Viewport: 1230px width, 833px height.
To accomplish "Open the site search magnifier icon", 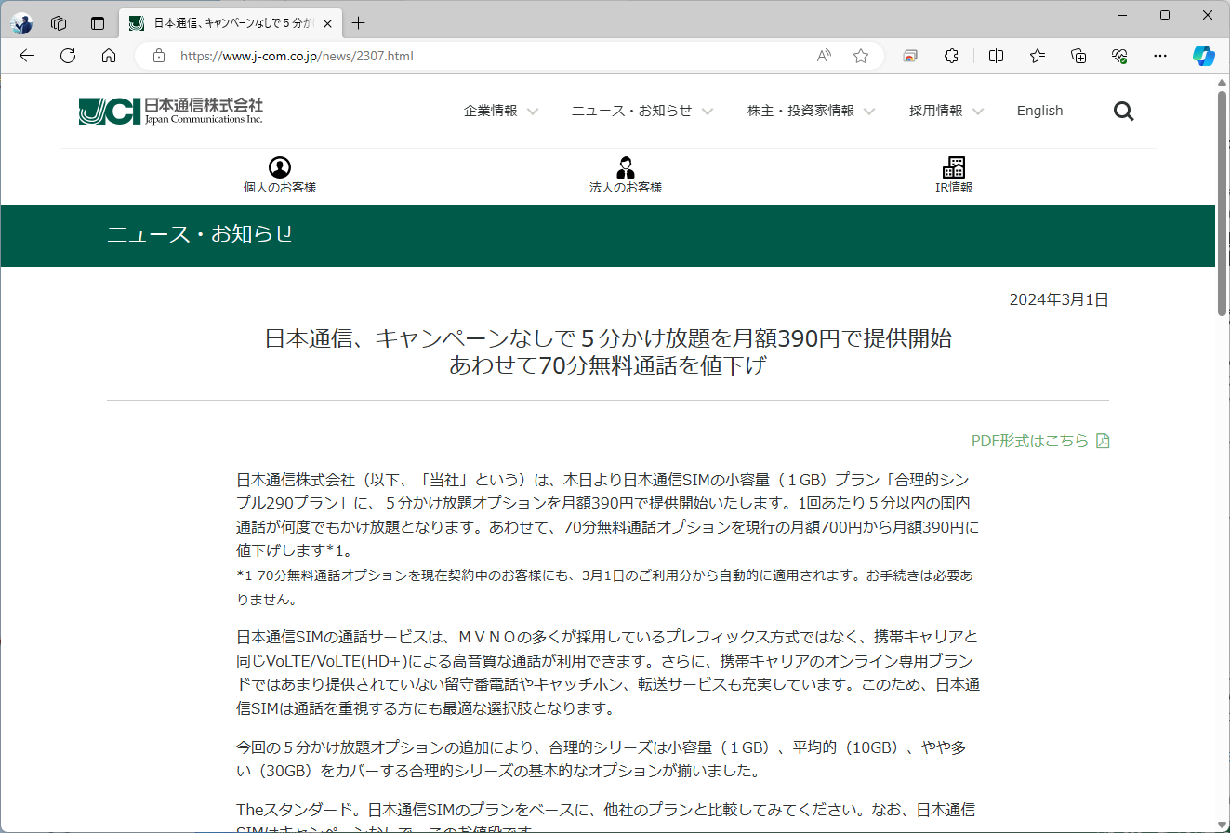I will point(1123,111).
